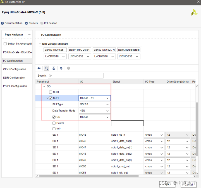Click the Search input field
The image size is (201, 188).
(76, 75)
